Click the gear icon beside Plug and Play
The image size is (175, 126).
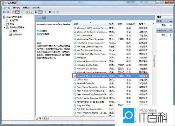pos(75,105)
